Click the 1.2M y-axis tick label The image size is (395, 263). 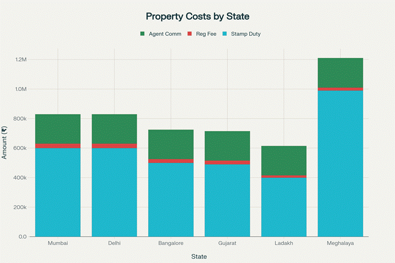click(x=24, y=60)
